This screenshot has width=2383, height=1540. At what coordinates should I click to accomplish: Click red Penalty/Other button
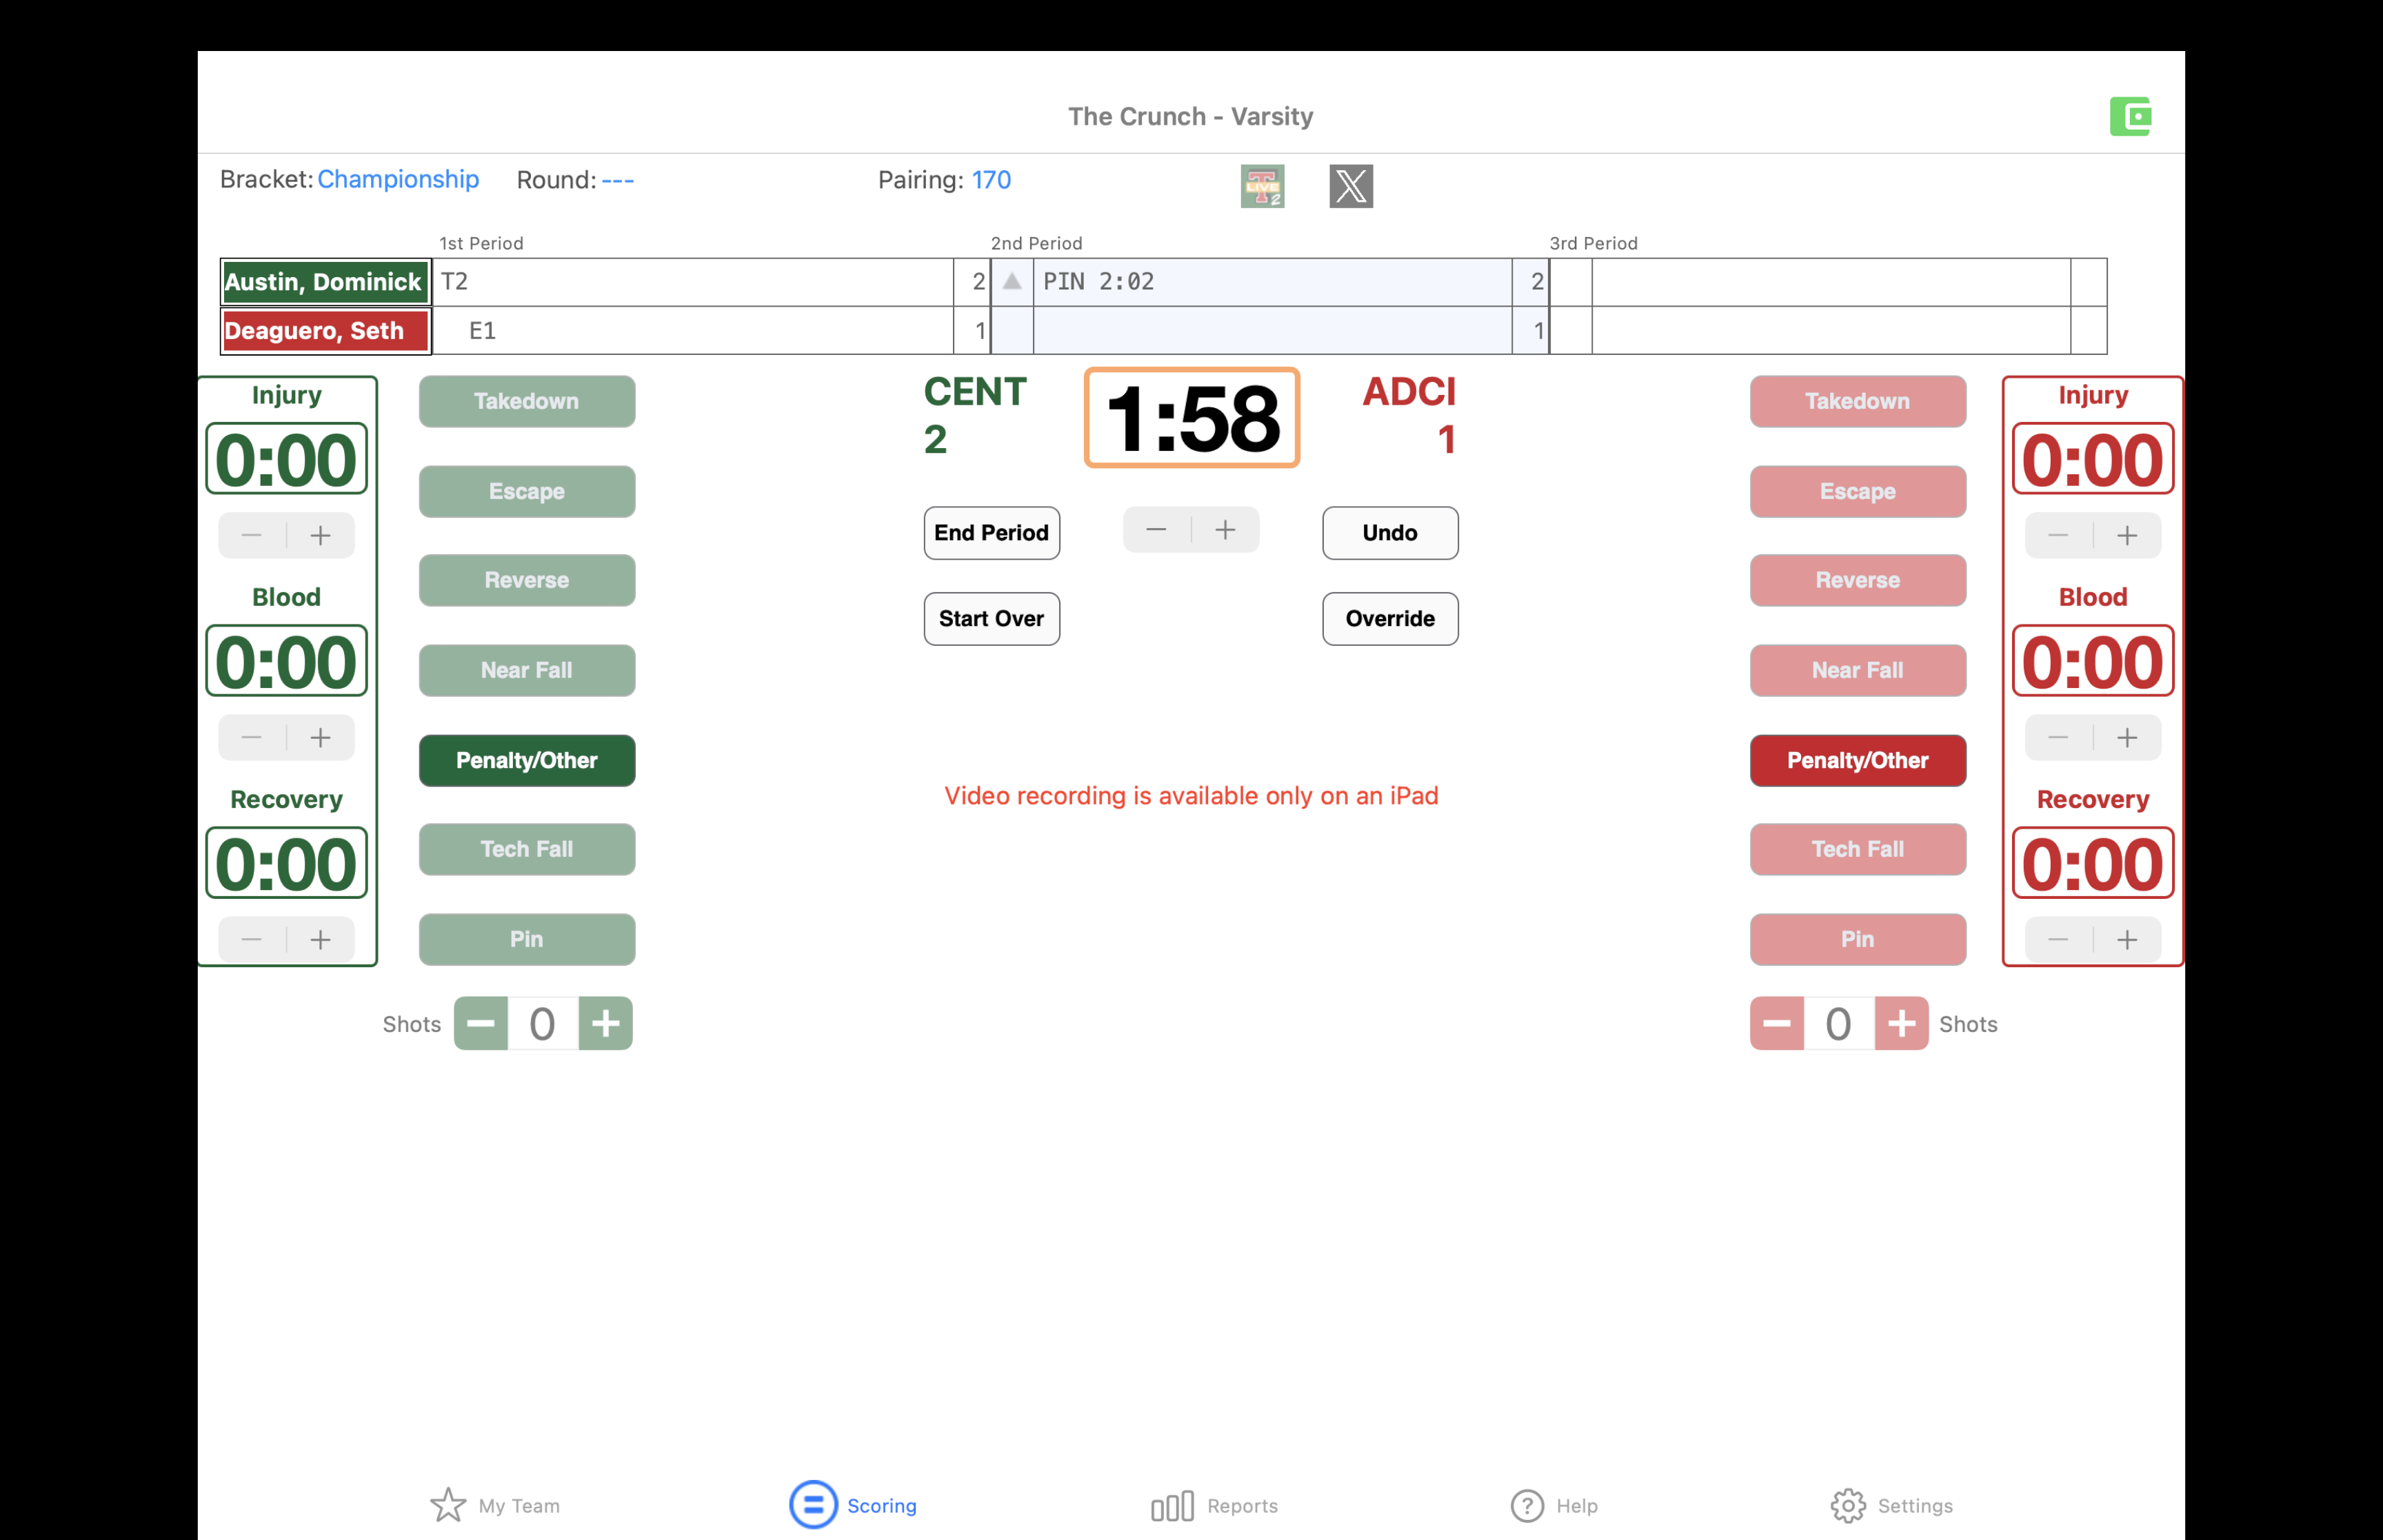click(x=1857, y=760)
